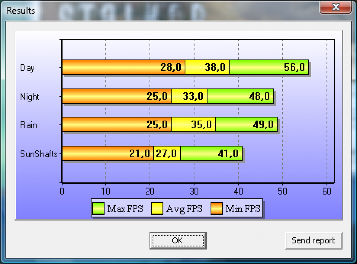
Task: Click the SunShafts row label
Action: (39, 154)
